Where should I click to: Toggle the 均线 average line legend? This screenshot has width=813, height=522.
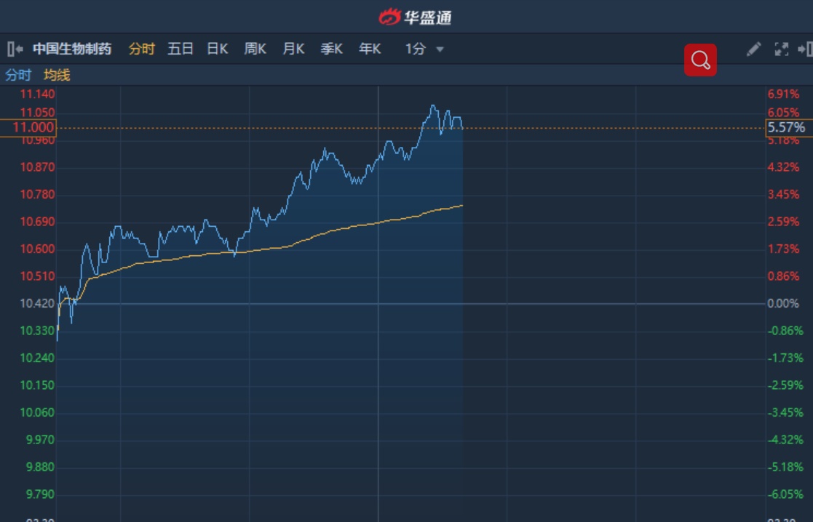click(57, 75)
